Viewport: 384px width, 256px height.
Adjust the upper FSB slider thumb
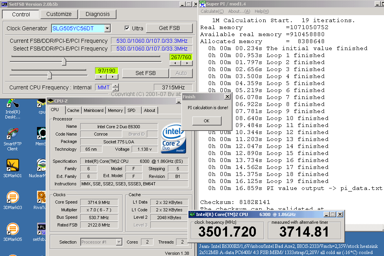click(64, 61)
